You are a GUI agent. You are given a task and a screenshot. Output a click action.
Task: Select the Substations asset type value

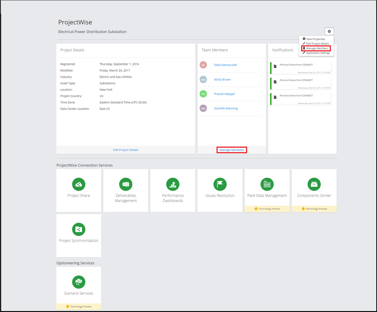click(107, 83)
